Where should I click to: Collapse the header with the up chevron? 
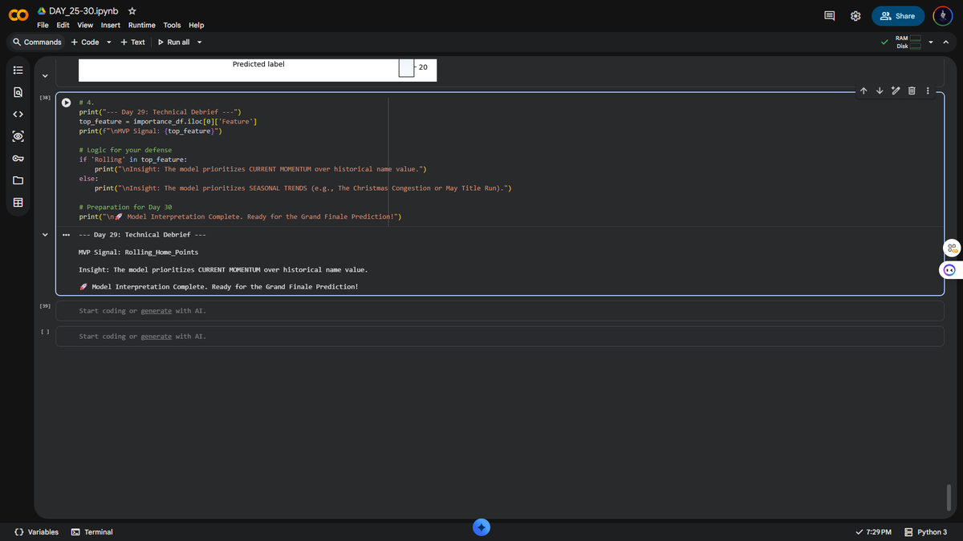point(946,42)
